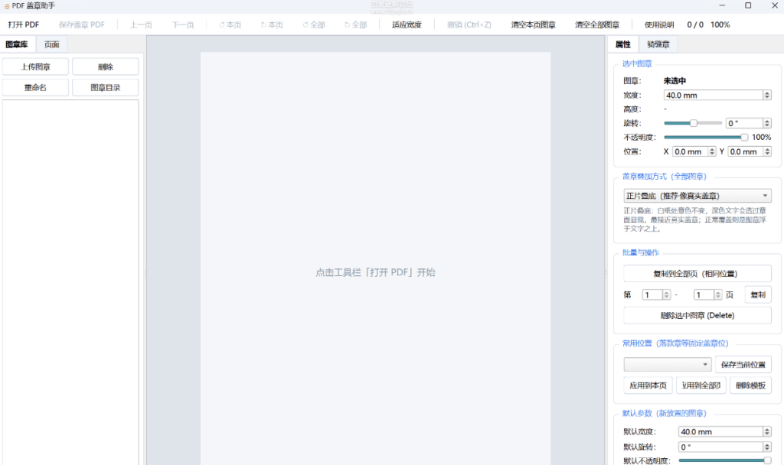
Task: Adjust the 旋转 rotation slider
Action: pyautogui.click(x=693, y=123)
